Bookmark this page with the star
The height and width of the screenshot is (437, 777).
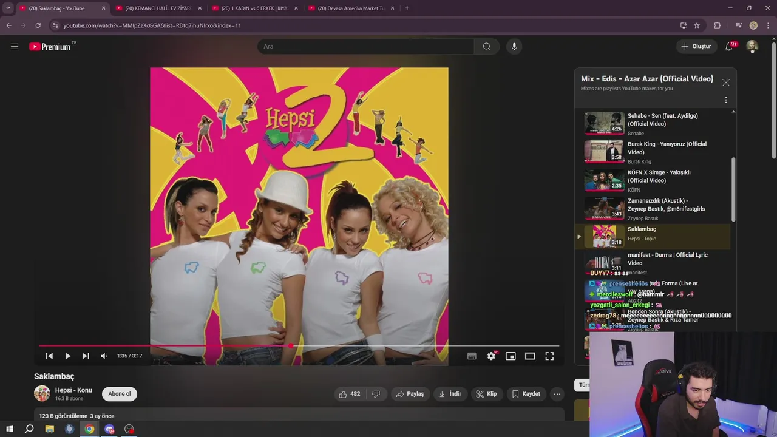[697, 25]
